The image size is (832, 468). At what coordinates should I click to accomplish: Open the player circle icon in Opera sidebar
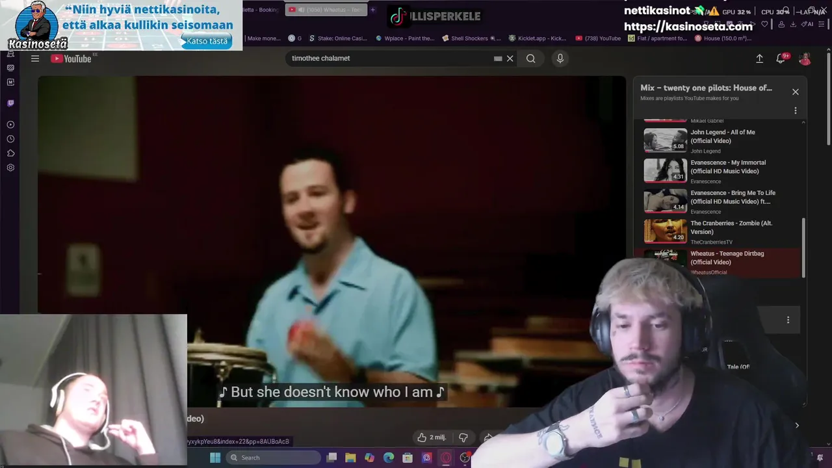pyautogui.click(x=10, y=125)
